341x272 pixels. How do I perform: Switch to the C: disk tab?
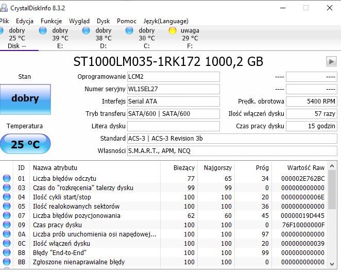[x=147, y=38]
